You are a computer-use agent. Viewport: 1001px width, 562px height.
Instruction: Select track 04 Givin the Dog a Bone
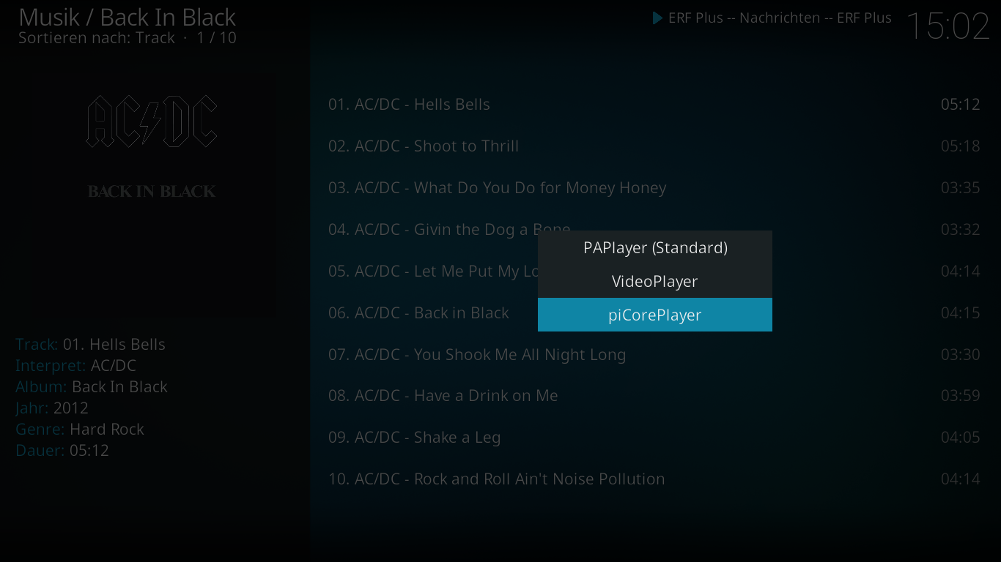(x=429, y=230)
